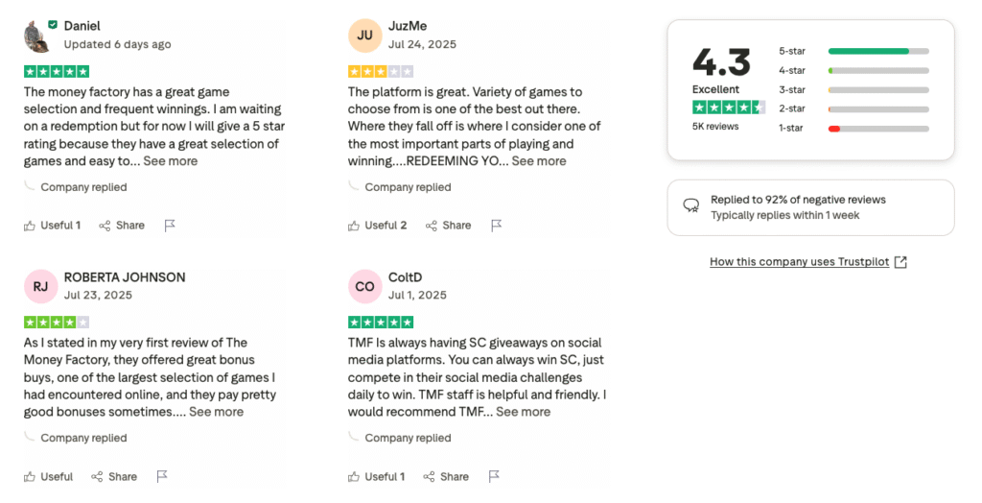Flag ColtD's review
The height and width of the screenshot is (503, 982).
(494, 477)
